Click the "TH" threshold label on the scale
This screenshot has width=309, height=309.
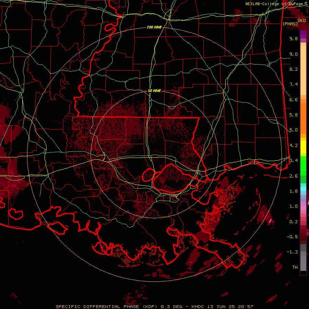[295, 267]
